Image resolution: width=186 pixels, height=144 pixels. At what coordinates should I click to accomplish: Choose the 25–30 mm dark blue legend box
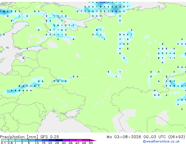pos(59,140)
